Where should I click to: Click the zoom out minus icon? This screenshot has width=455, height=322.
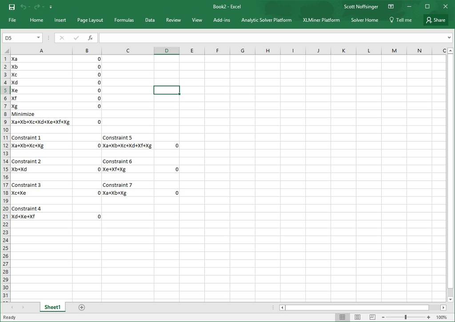383,317
